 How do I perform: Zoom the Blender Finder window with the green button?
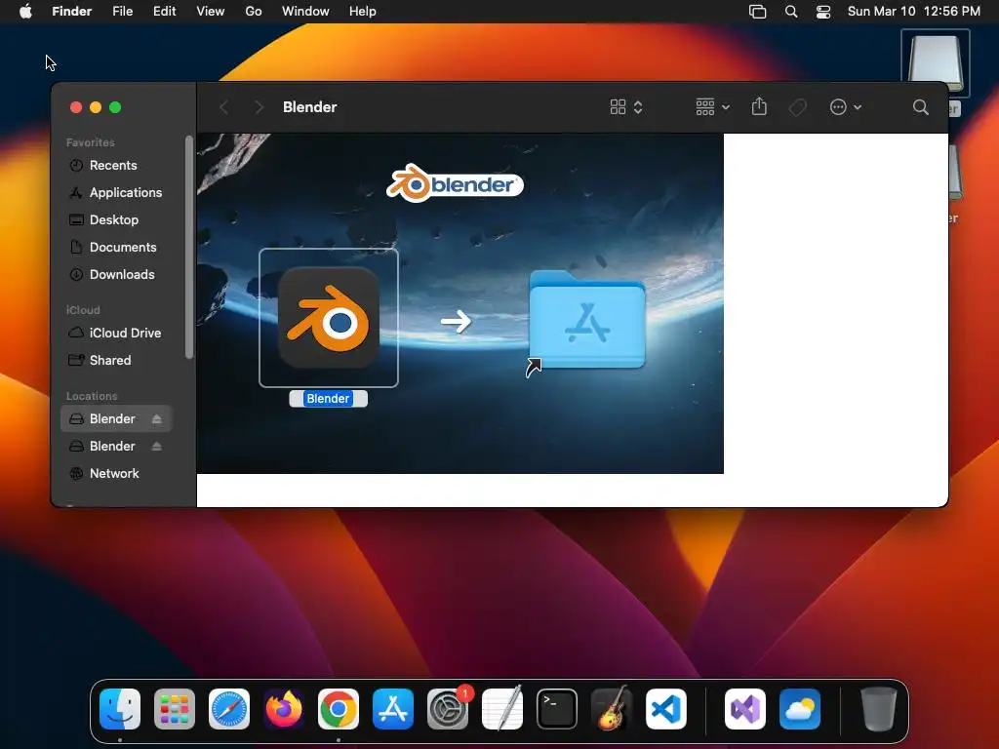(x=115, y=107)
